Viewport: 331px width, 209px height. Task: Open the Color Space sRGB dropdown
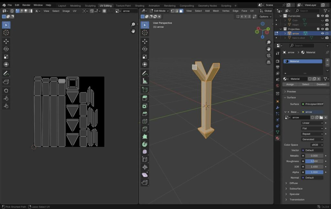coord(317,145)
